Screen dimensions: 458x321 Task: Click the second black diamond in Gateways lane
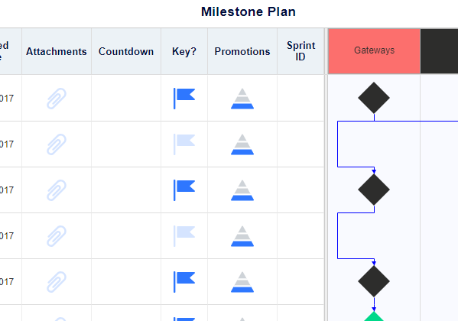374,190
